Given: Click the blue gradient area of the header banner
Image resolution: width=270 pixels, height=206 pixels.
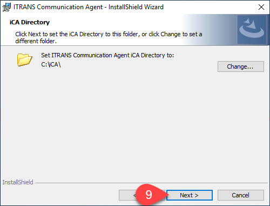Looking at the screenshot, I should (x=209, y=30).
